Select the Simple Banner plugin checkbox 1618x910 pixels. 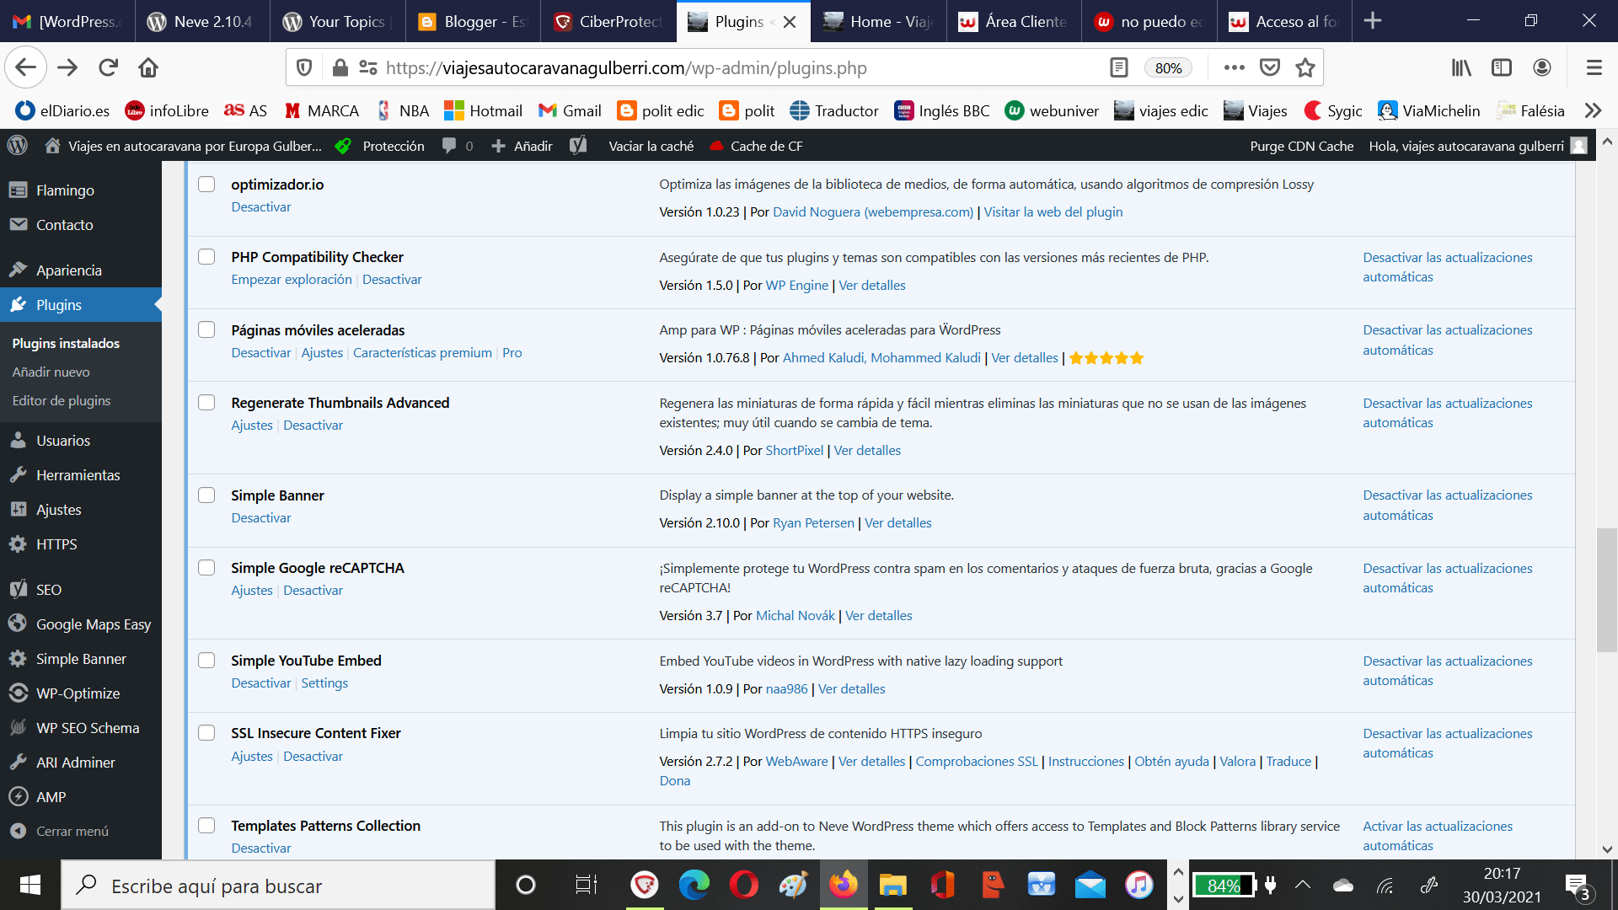[206, 495]
